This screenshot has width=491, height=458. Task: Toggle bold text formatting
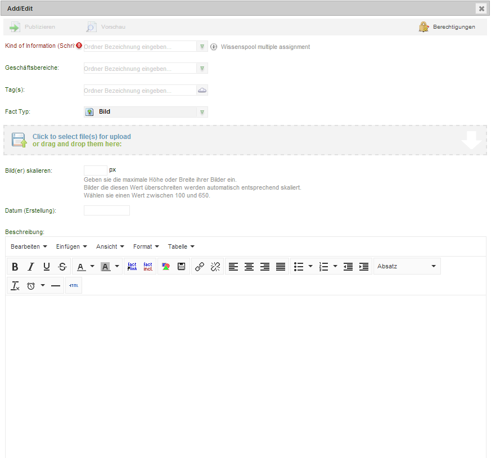pyautogui.click(x=15, y=266)
